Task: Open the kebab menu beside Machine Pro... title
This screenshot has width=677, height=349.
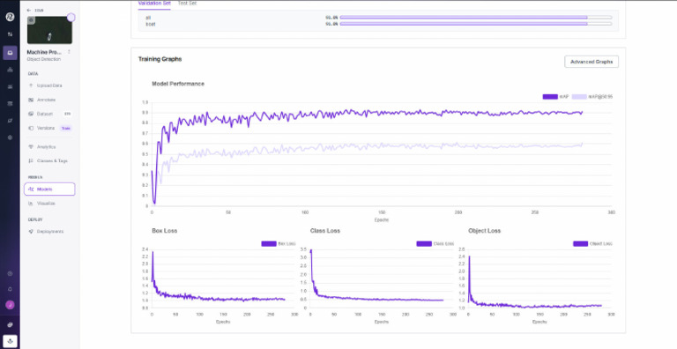Action: [69, 52]
